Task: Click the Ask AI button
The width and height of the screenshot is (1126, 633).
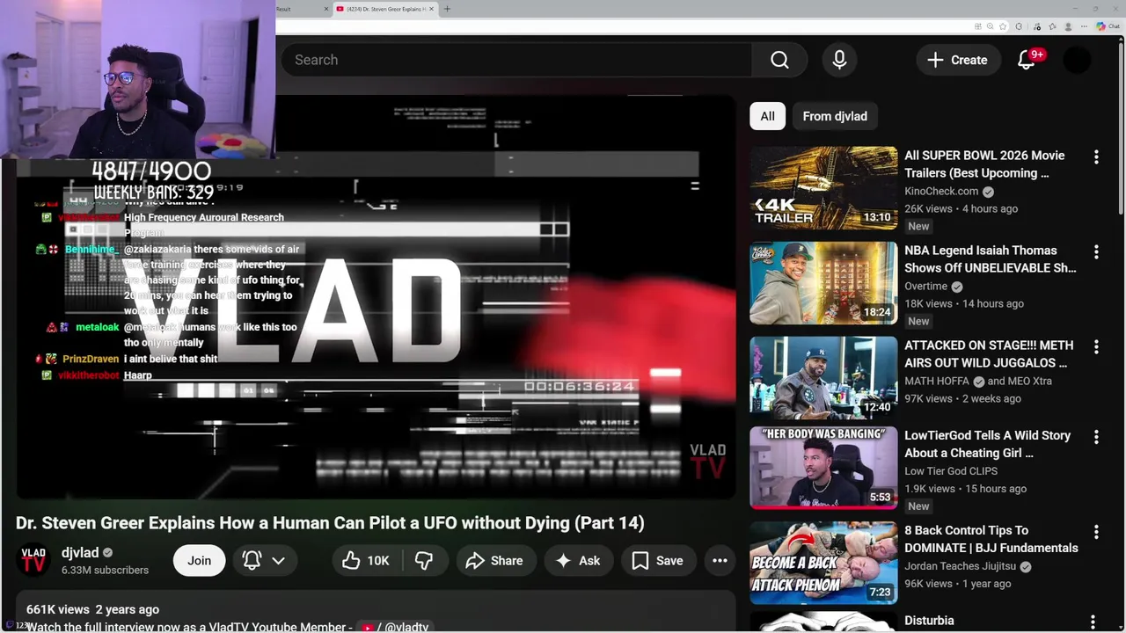Action: 578,561
